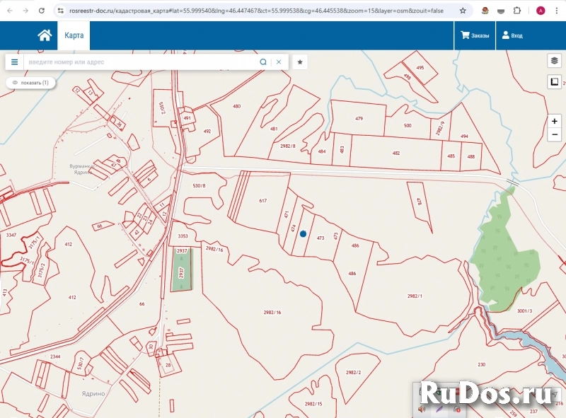Zoom out of the map

coord(555,134)
